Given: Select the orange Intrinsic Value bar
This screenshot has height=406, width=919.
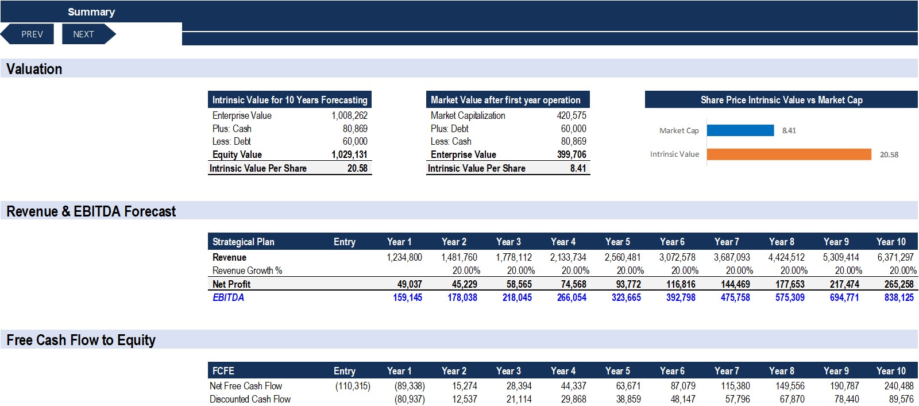Looking at the screenshot, I should (x=788, y=154).
